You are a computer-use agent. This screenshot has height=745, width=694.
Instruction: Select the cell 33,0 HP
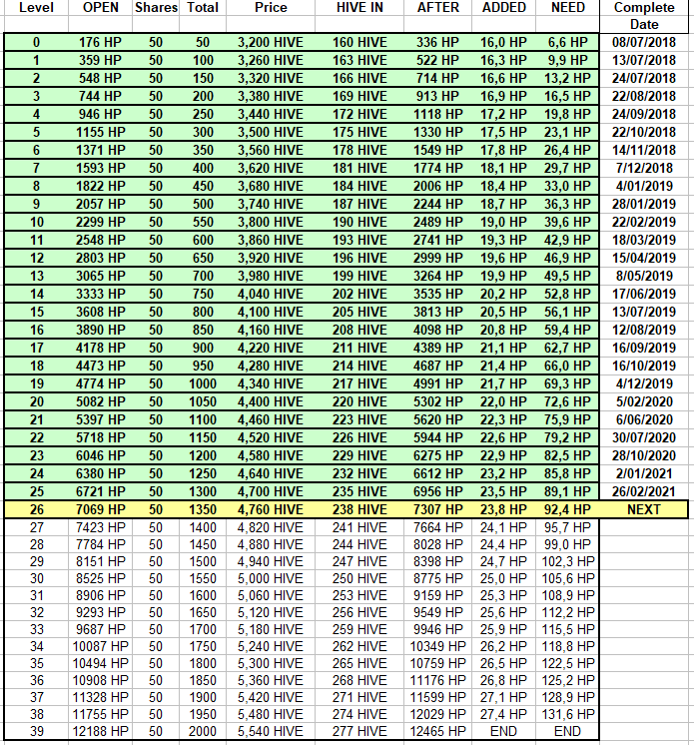(x=567, y=186)
